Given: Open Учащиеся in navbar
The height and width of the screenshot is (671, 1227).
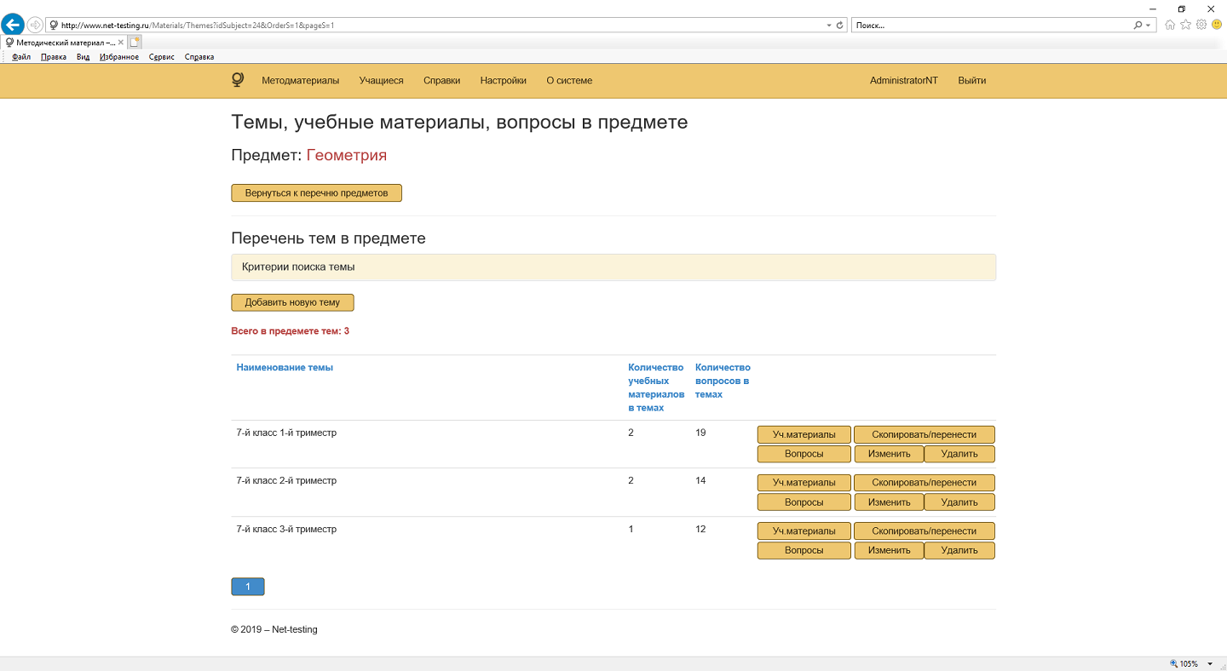Looking at the screenshot, I should pyautogui.click(x=381, y=81).
